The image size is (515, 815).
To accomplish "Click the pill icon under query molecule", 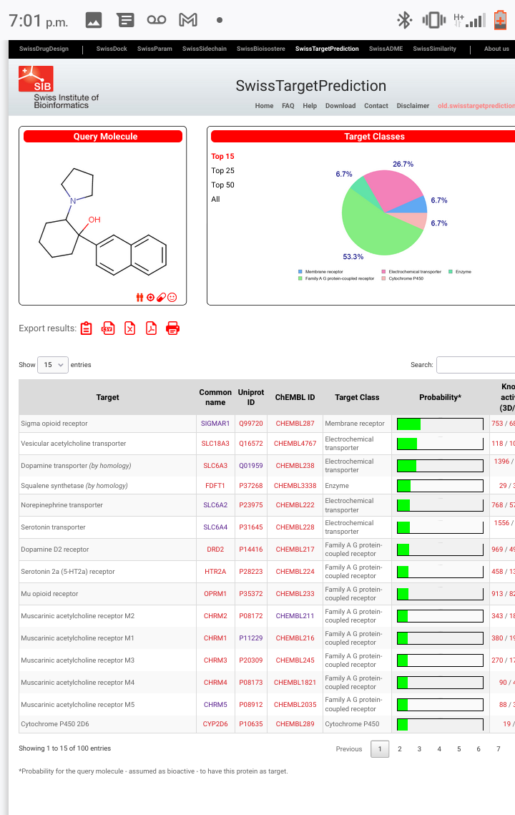I will 161,298.
